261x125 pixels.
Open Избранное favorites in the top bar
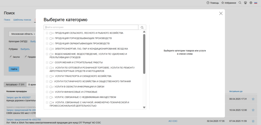click(x=229, y=3)
